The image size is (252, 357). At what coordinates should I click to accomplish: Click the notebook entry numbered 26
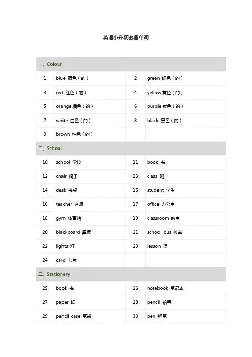click(165, 288)
